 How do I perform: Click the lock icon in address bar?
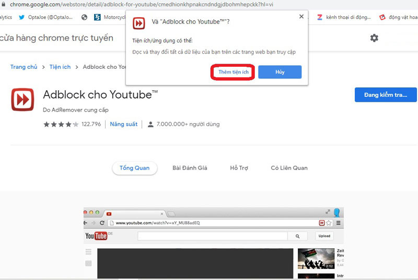pyautogui.click(x=3, y=4)
